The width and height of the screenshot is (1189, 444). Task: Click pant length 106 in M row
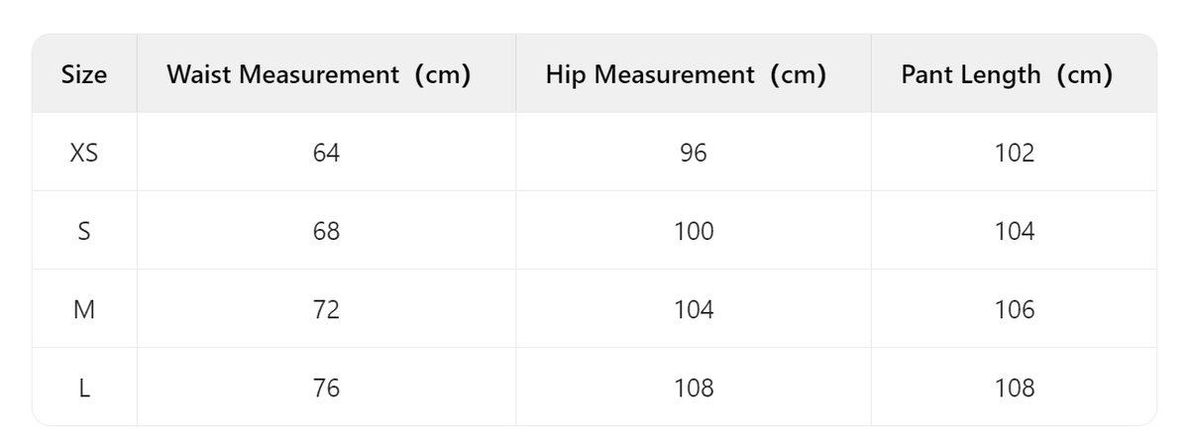pyautogui.click(x=1015, y=309)
